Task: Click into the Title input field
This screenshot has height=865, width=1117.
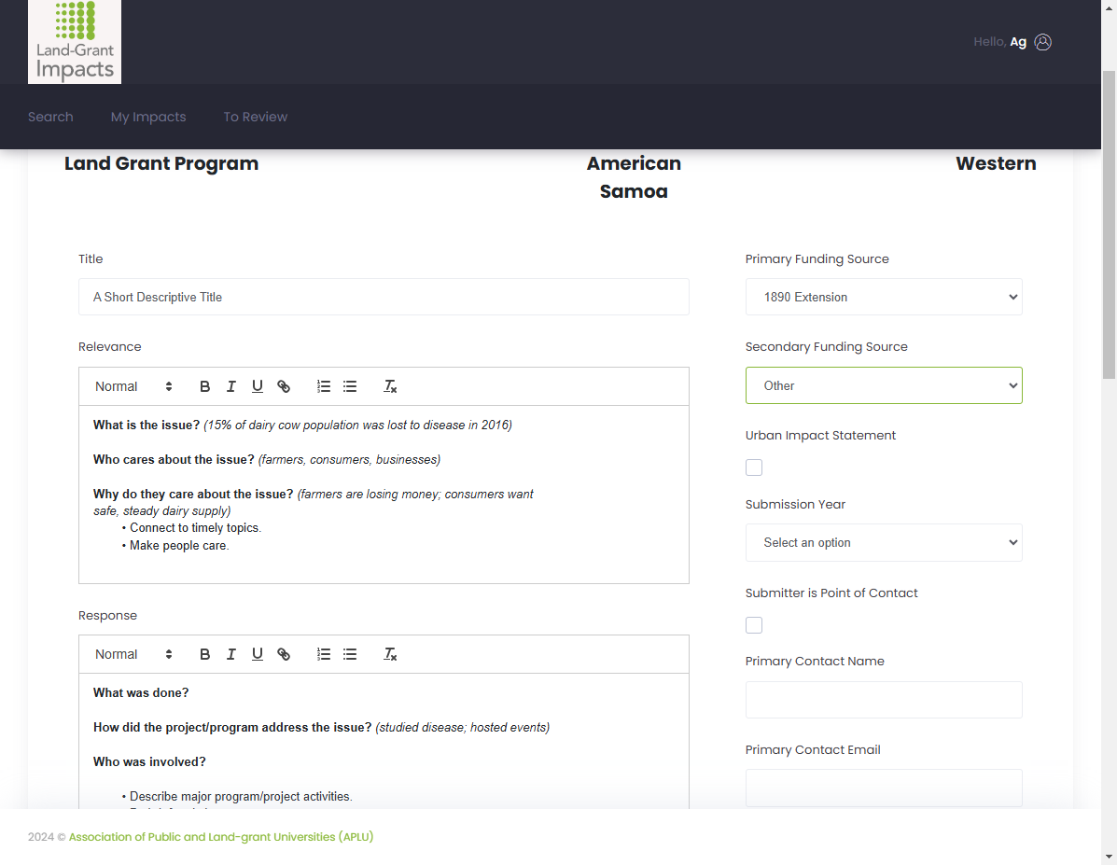Action: pos(384,297)
